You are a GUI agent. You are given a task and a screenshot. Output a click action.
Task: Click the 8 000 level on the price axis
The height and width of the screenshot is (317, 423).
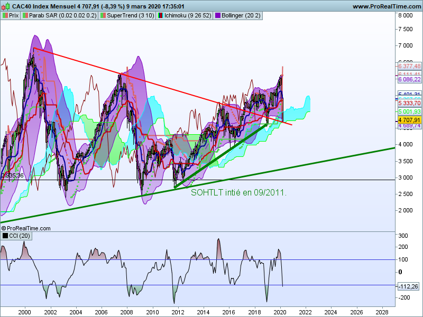[406, 16]
